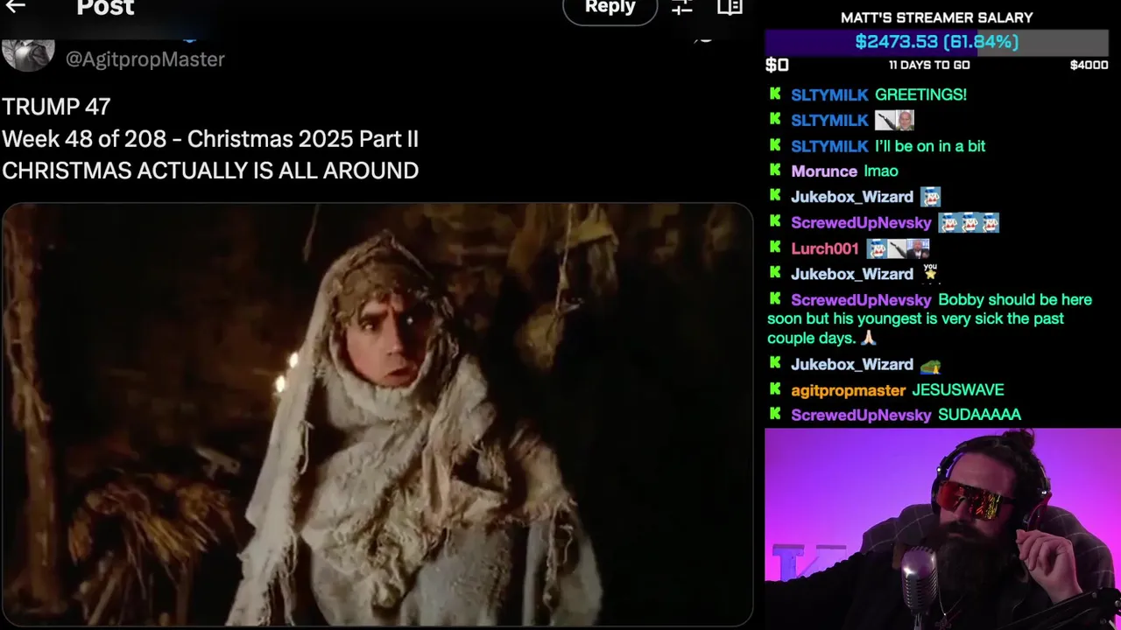Screen dimensions: 1121x630
Task: Click the emotes in Lurch001's message
Action: click(898, 248)
